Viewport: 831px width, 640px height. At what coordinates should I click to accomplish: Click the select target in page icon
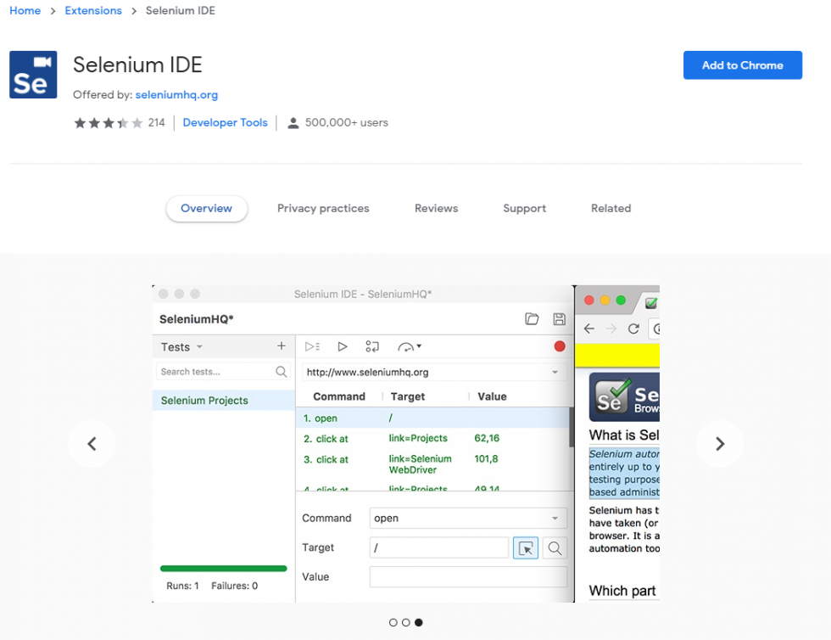pos(526,548)
